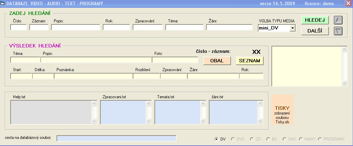Click the Foto result field
The height and width of the screenshot is (146, 353).
(x=175, y=60)
